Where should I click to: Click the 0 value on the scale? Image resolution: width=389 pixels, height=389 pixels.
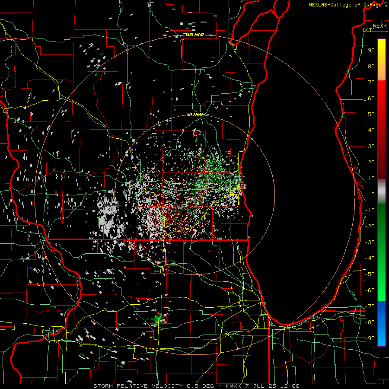[373, 194]
